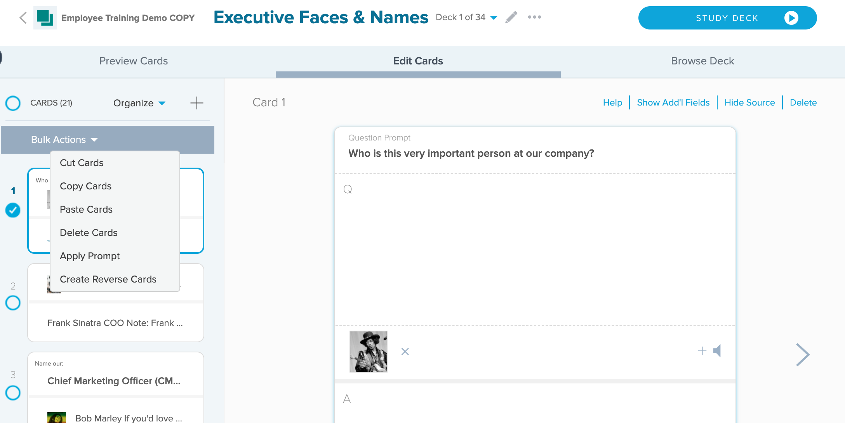Uncheck card 1 selection checkmark
The height and width of the screenshot is (423, 845).
13,210
